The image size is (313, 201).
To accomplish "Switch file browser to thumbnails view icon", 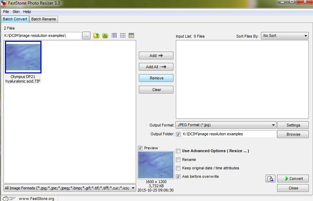I will (131, 35).
